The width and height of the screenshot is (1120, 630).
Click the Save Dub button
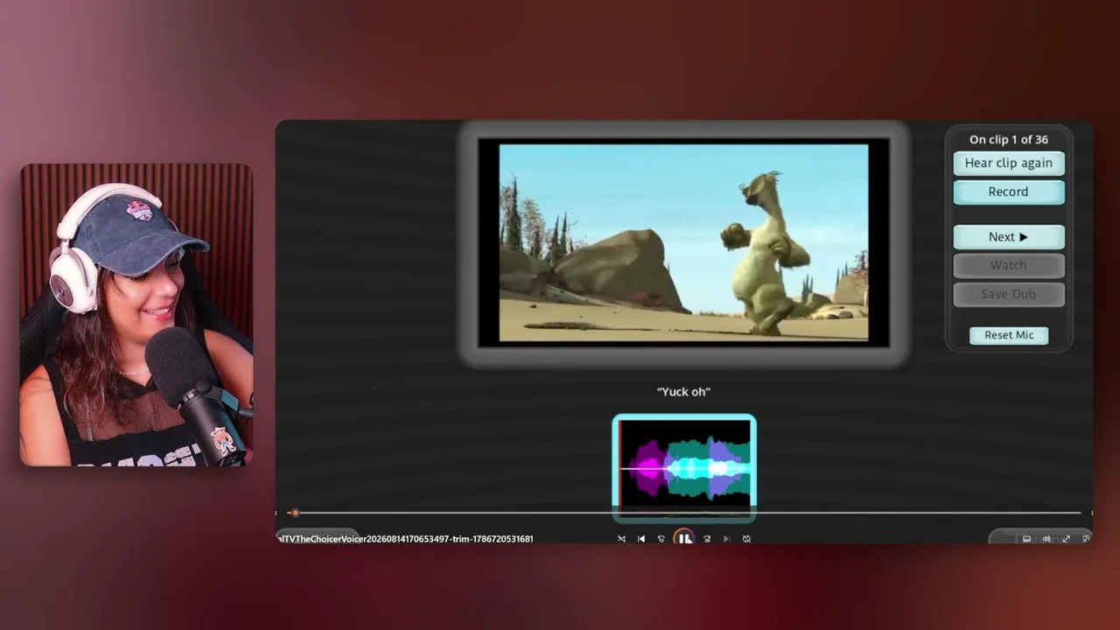(1009, 294)
